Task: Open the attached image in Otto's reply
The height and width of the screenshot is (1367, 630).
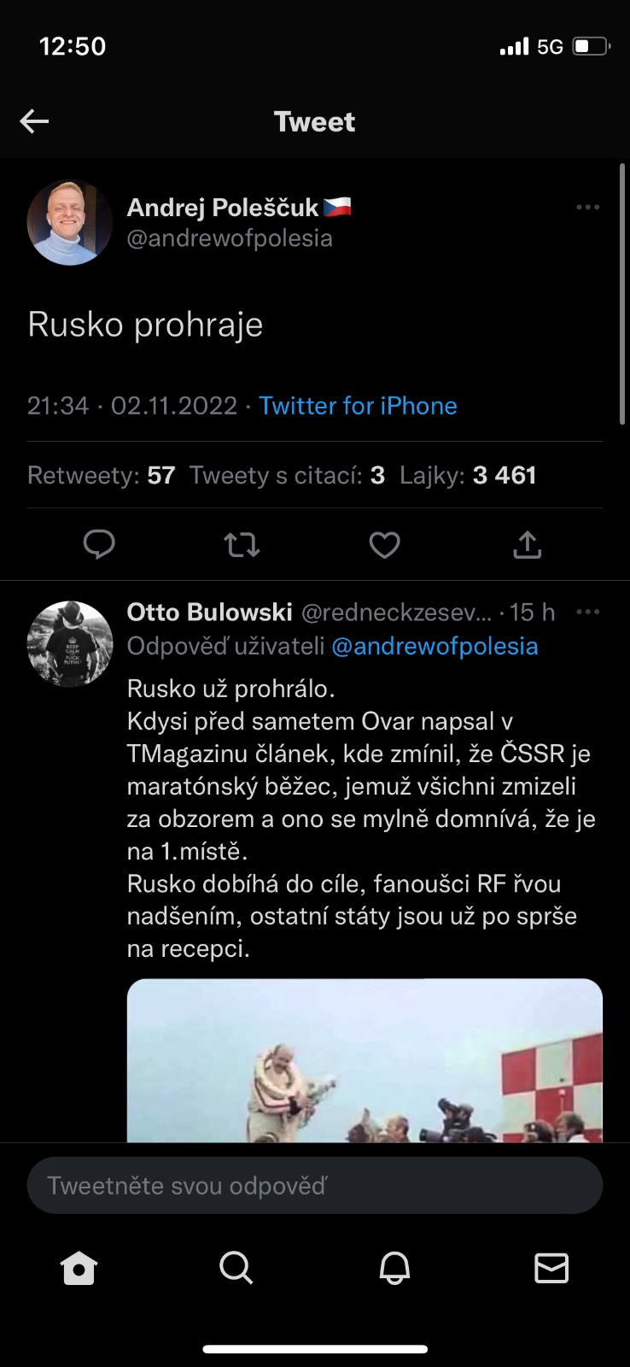Action: 365,1060
